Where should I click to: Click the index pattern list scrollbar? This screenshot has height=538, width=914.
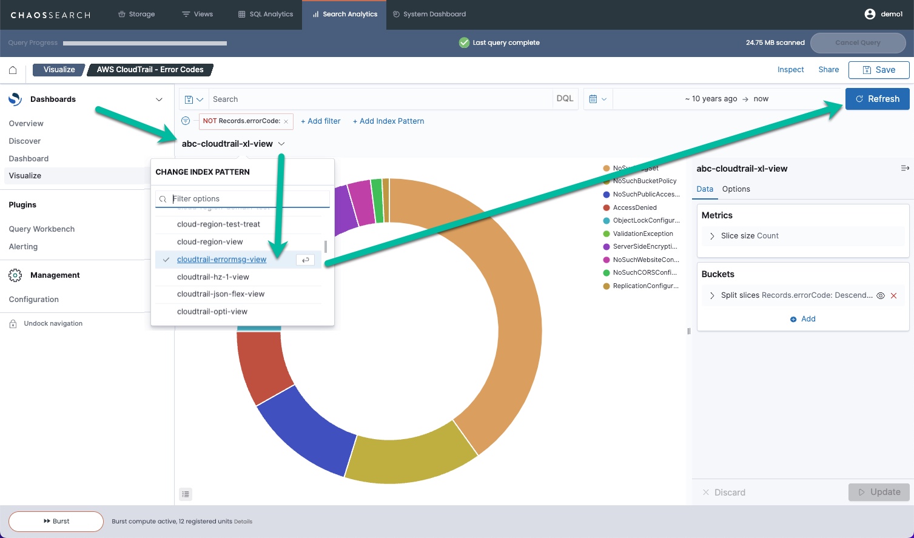326,246
